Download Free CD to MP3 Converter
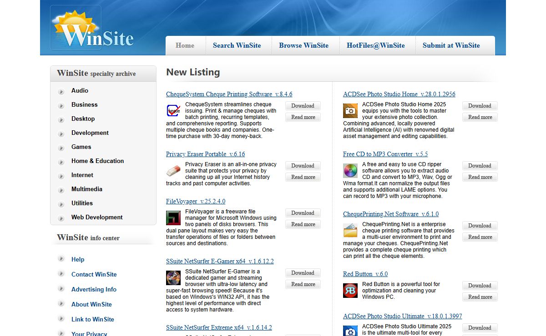Screen dimensions: 546x336 coord(480,166)
